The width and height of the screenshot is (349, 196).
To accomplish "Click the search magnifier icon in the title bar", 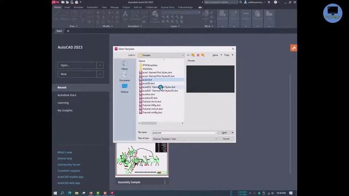I will tap(240, 2).
